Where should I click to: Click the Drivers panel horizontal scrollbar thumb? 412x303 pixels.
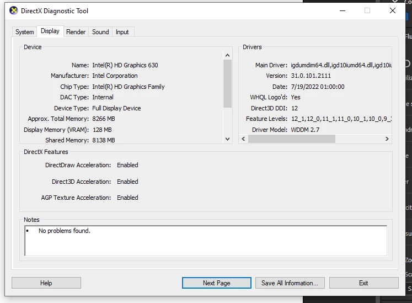292,139
